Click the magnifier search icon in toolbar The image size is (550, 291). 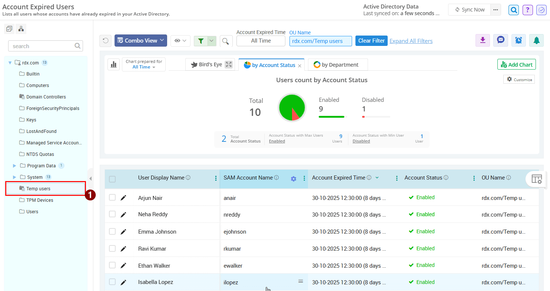tap(226, 41)
